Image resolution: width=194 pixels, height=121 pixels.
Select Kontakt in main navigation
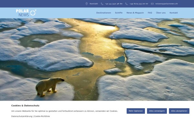[174, 13]
